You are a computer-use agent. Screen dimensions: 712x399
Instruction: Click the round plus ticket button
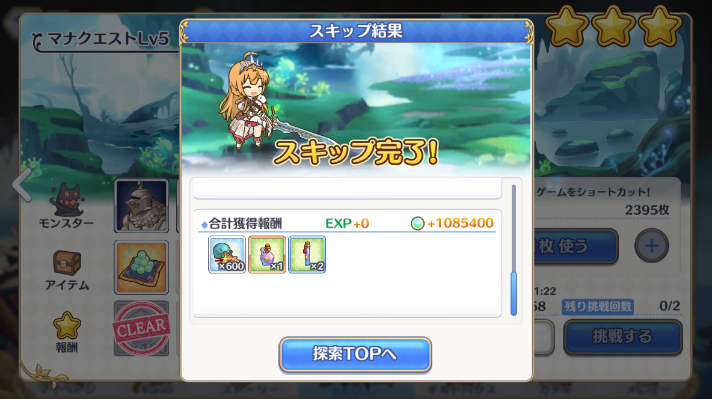pyautogui.click(x=652, y=246)
